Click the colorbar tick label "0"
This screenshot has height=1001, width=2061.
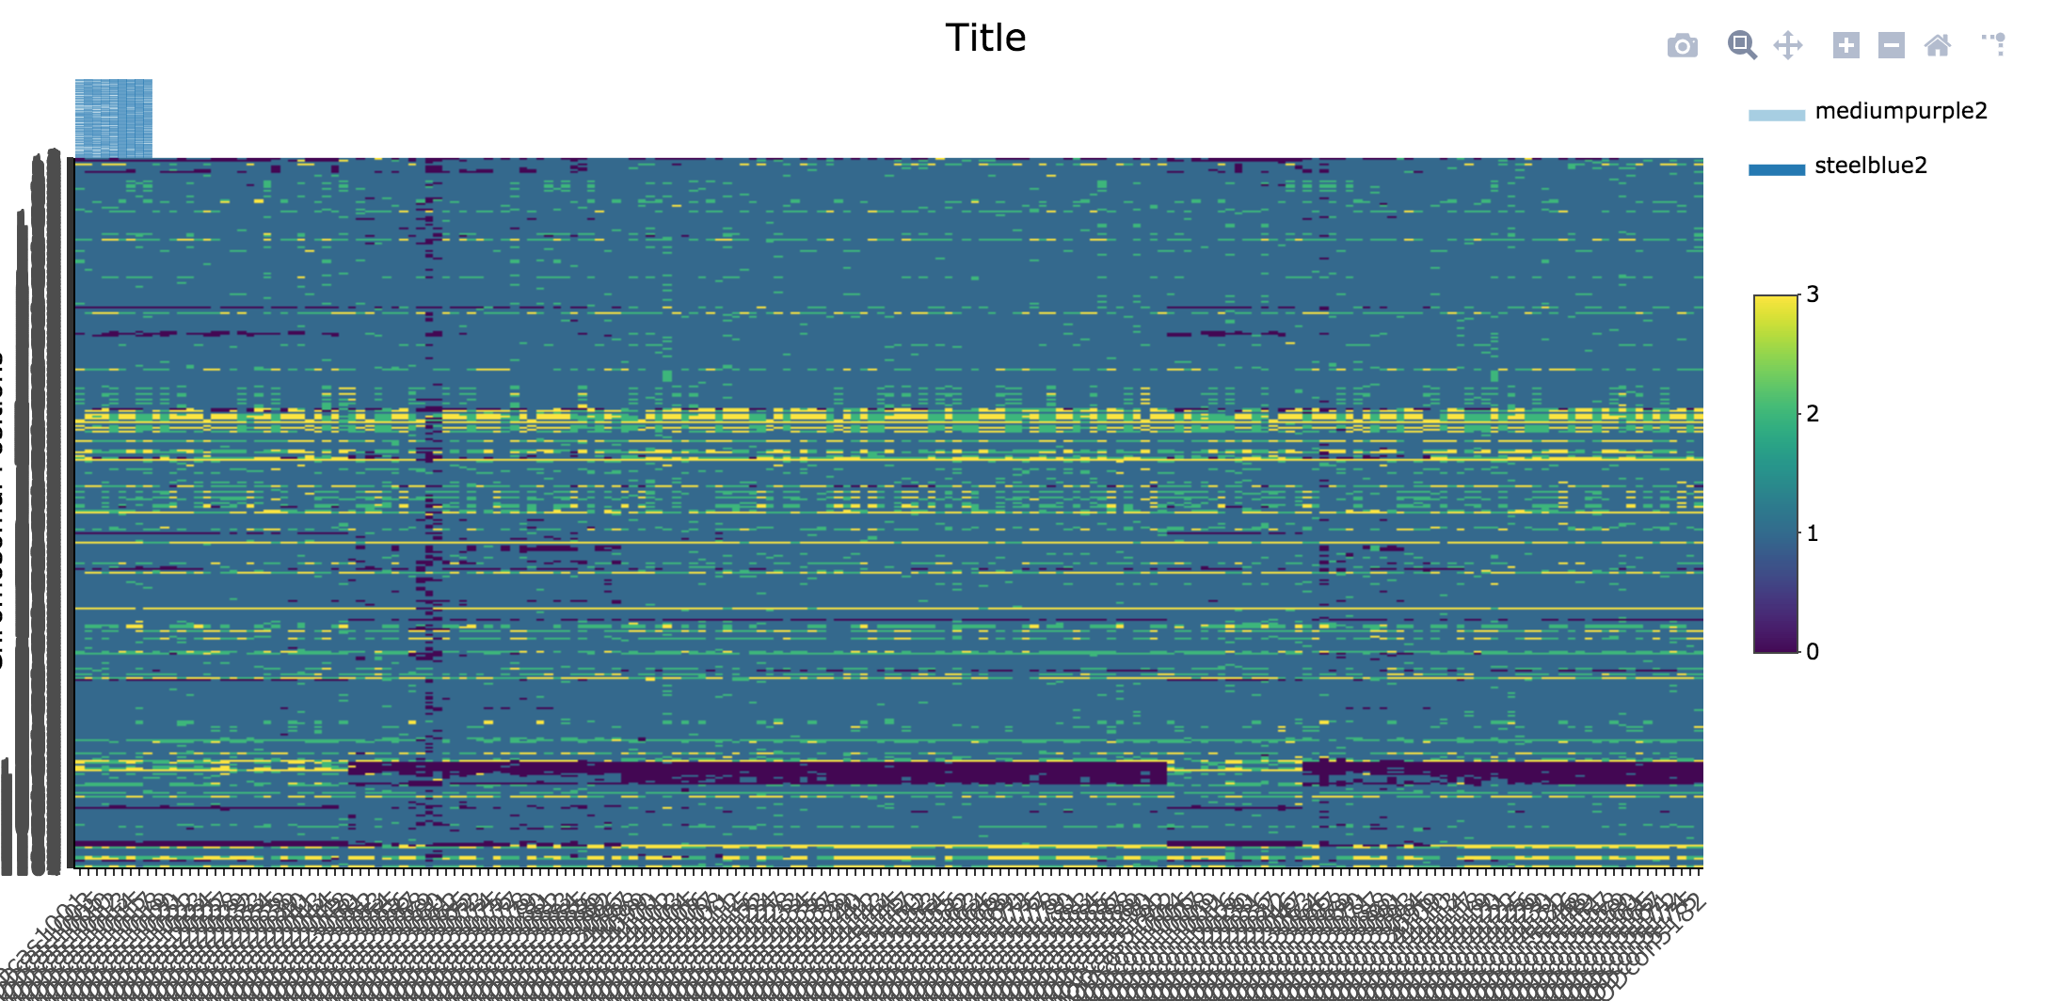pos(1813,651)
